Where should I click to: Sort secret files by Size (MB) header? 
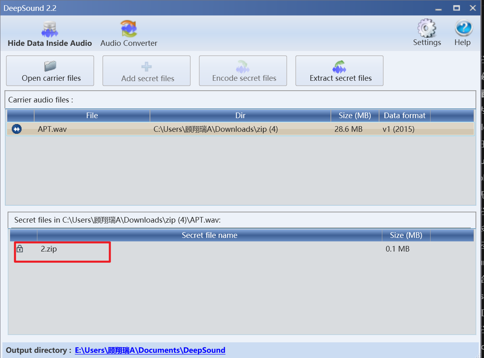(406, 235)
